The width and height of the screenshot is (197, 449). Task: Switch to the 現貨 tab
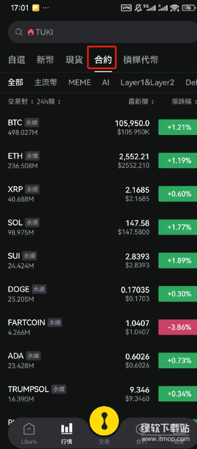[74, 60]
